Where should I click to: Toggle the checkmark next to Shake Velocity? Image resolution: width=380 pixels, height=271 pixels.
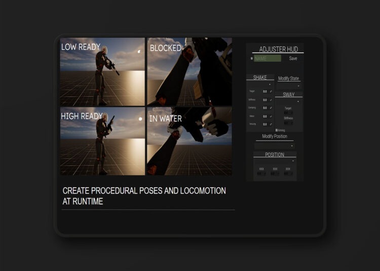pos(271,124)
